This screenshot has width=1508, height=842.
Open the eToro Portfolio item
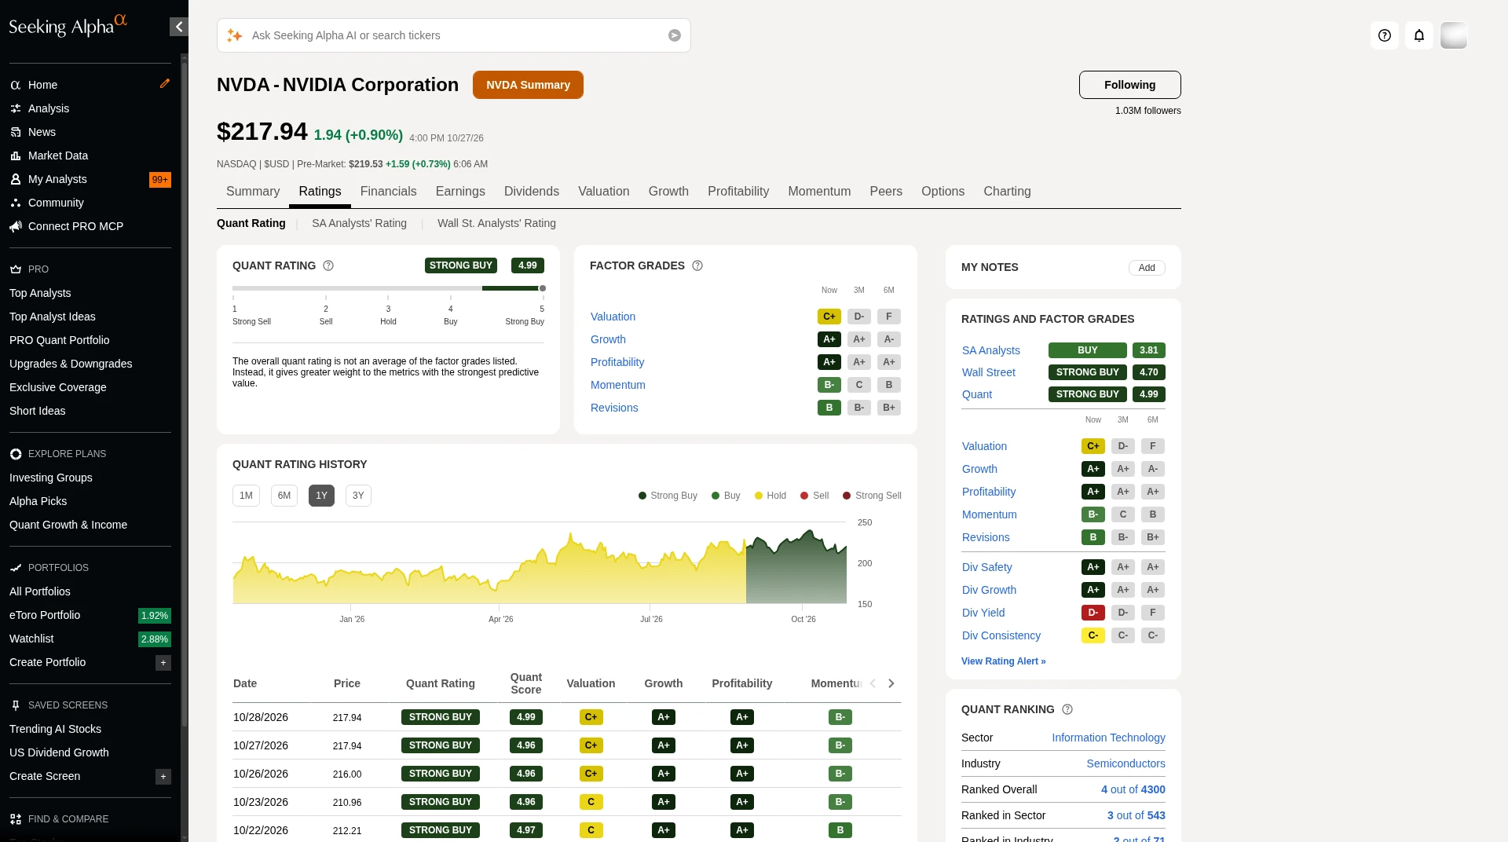click(45, 615)
